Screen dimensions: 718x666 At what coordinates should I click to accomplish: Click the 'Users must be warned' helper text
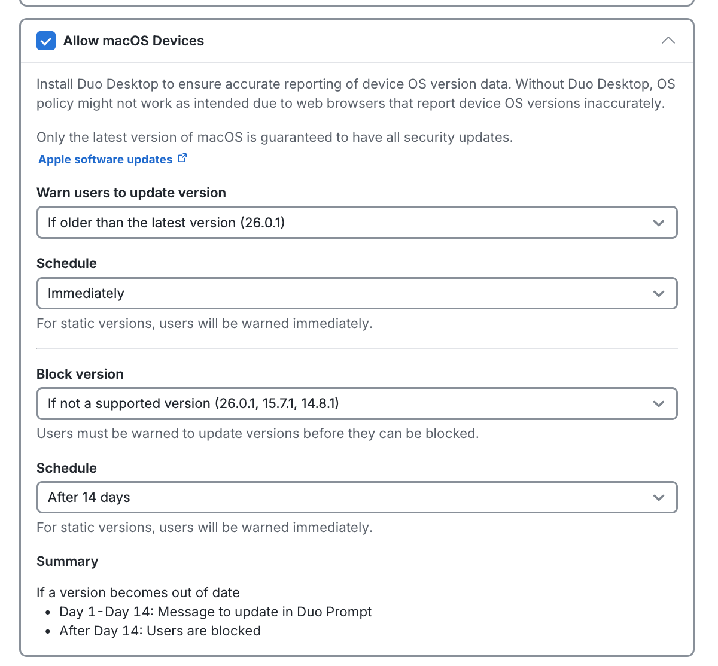[257, 433]
